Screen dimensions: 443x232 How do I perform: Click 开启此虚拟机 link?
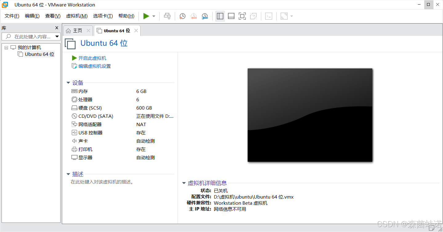coord(92,58)
